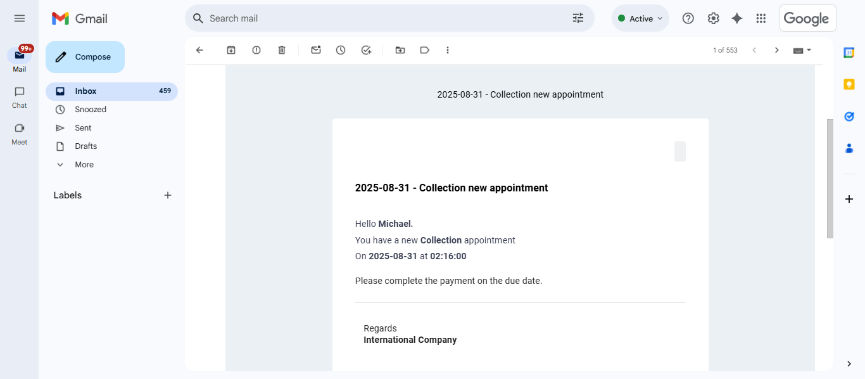Go back to the inbox list

point(200,50)
